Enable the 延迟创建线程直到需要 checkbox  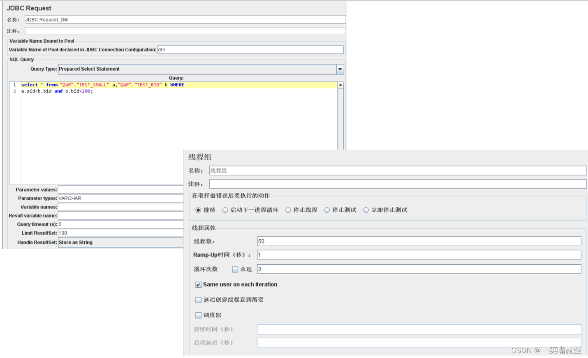tap(198, 300)
